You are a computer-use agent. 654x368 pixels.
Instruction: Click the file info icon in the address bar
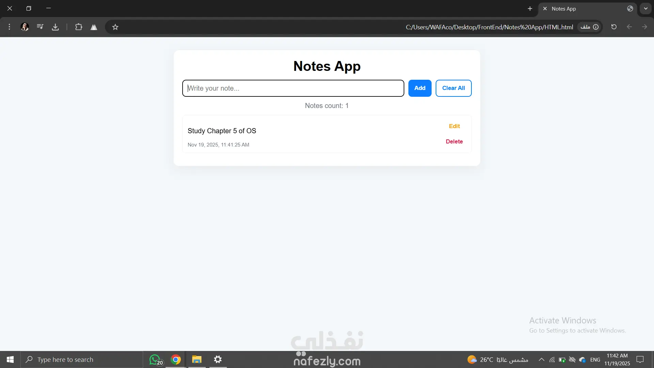[596, 27]
